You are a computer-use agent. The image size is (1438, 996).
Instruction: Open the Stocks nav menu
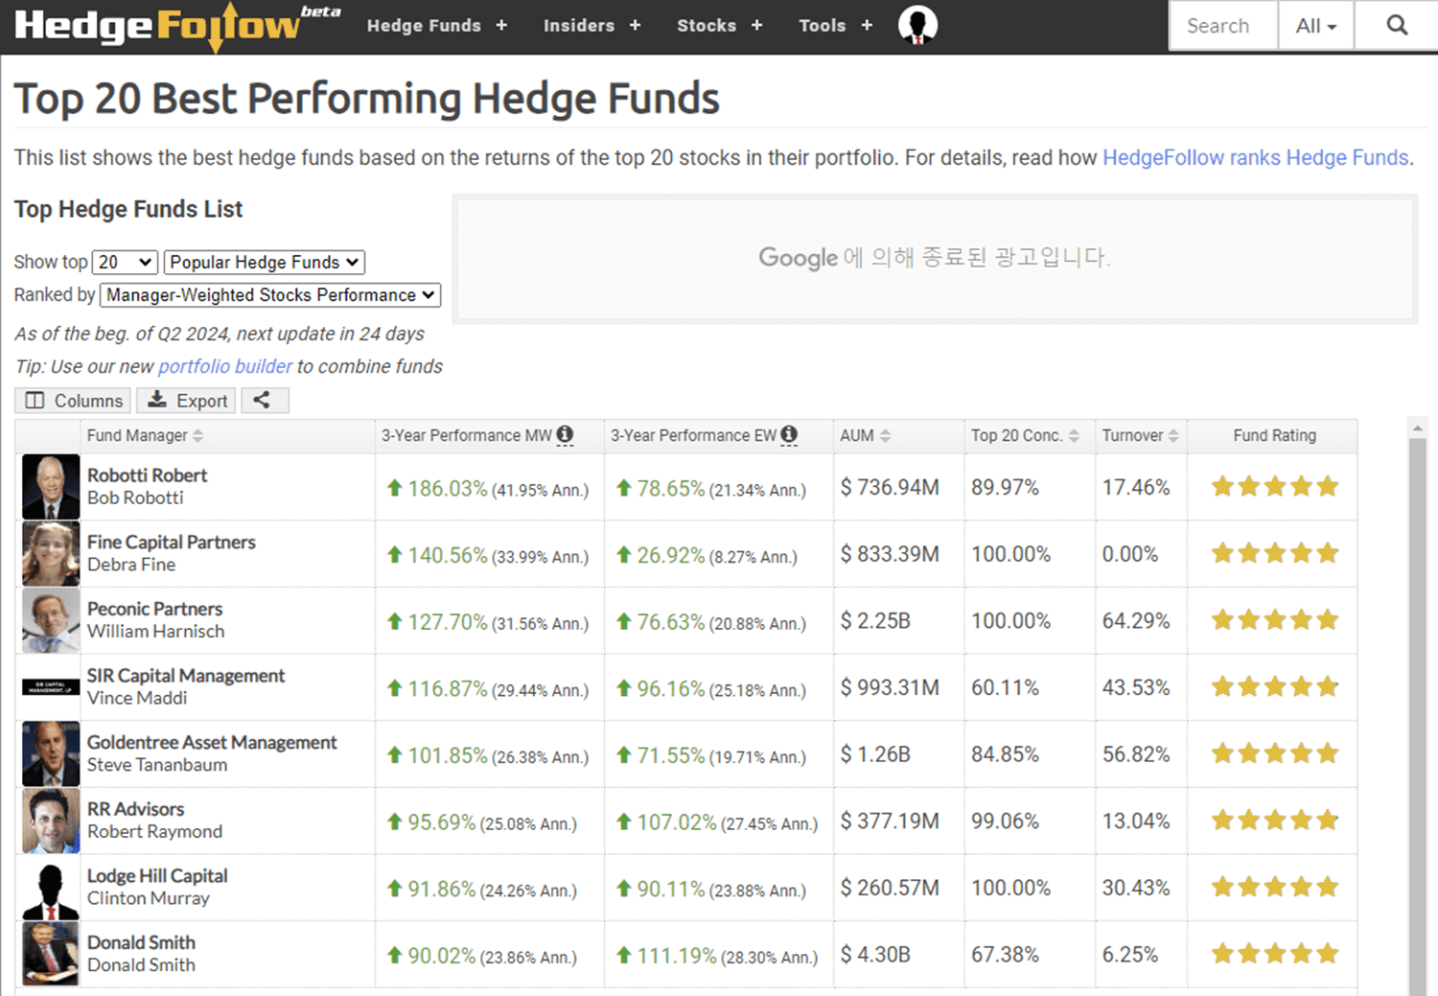[719, 26]
